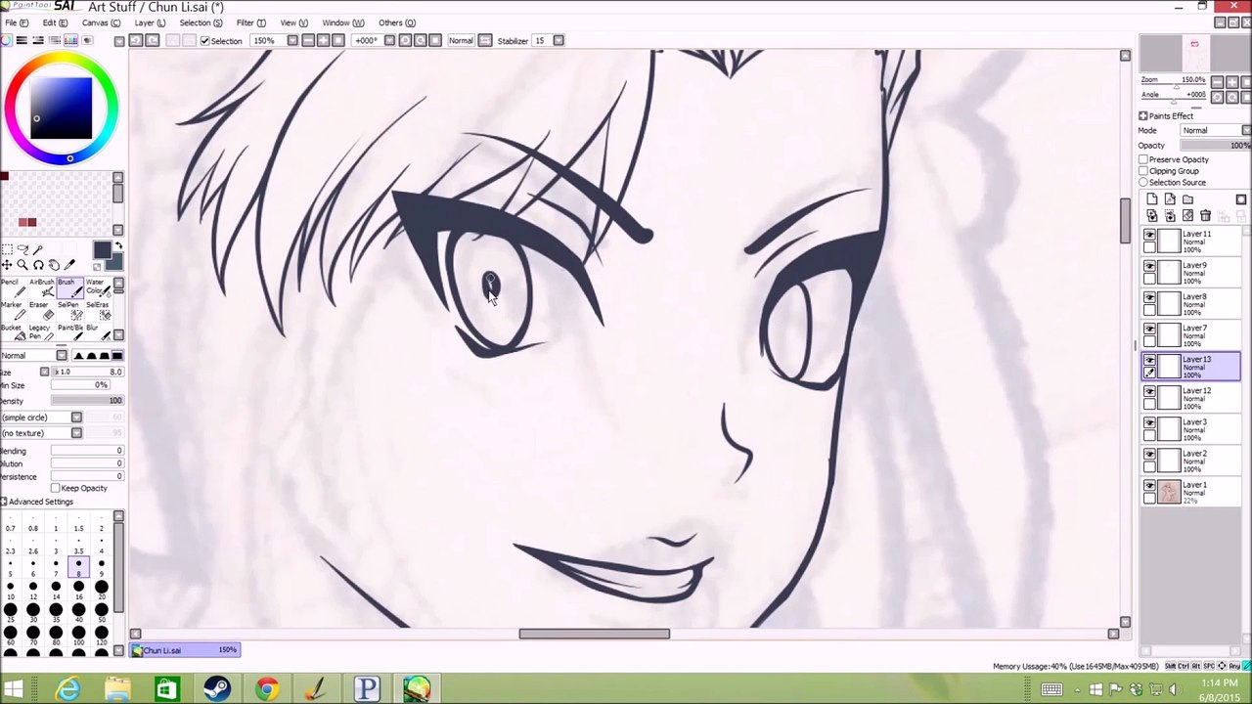Select brush size 10 preset

point(11,590)
